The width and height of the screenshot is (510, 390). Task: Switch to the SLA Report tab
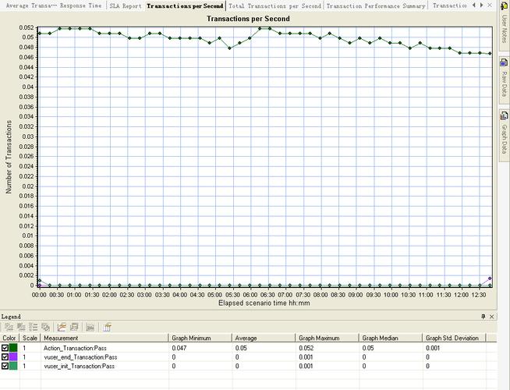[x=125, y=5]
